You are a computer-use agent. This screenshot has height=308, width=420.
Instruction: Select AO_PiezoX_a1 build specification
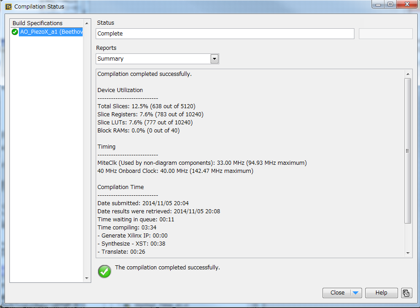click(51, 32)
